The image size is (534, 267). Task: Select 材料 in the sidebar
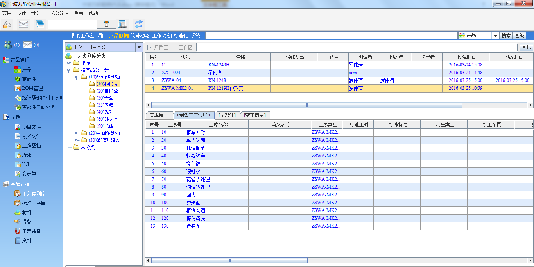tap(27, 212)
